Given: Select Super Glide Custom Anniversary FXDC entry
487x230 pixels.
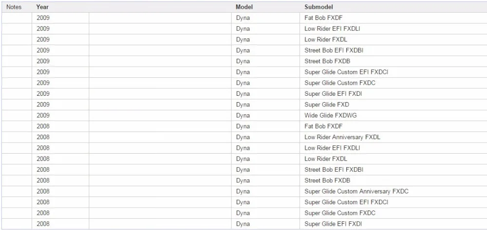Looking at the screenshot, I should pos(356,191).
